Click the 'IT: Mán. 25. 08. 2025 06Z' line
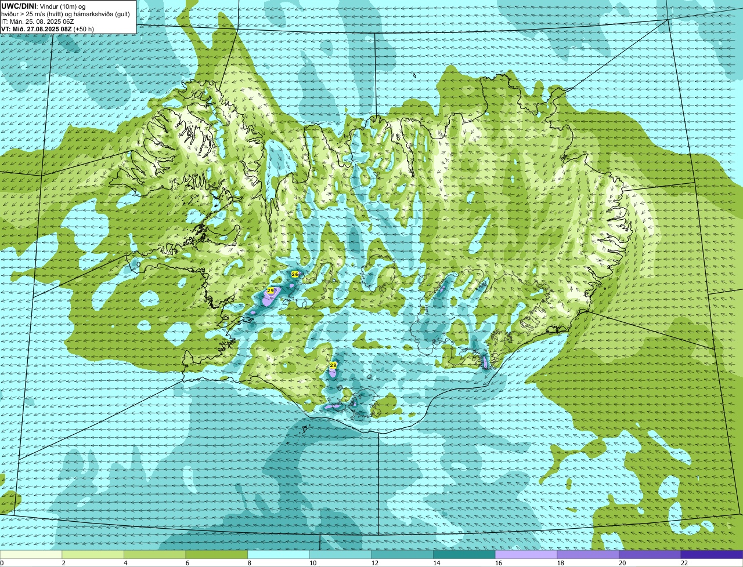The width and height of the screenshot is (743, 567). 38,21
